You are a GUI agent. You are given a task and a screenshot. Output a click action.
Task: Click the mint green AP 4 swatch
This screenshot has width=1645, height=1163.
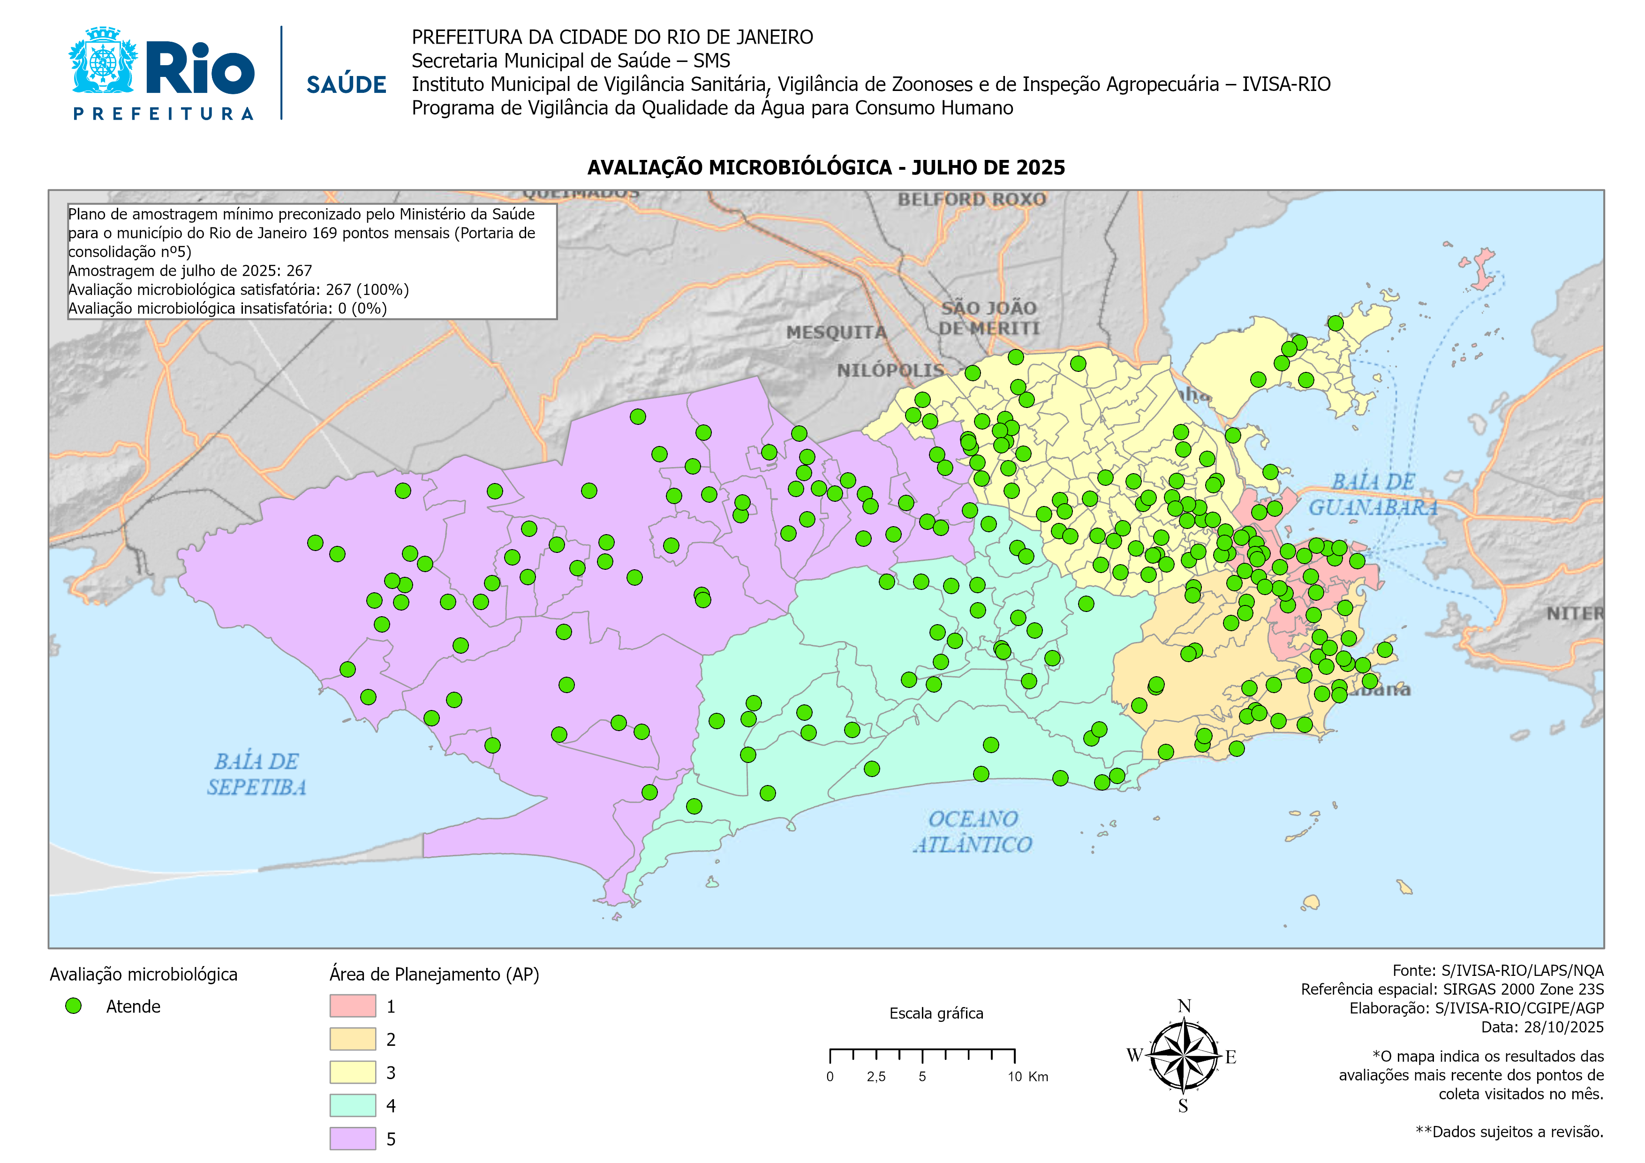coord(353,1105)
